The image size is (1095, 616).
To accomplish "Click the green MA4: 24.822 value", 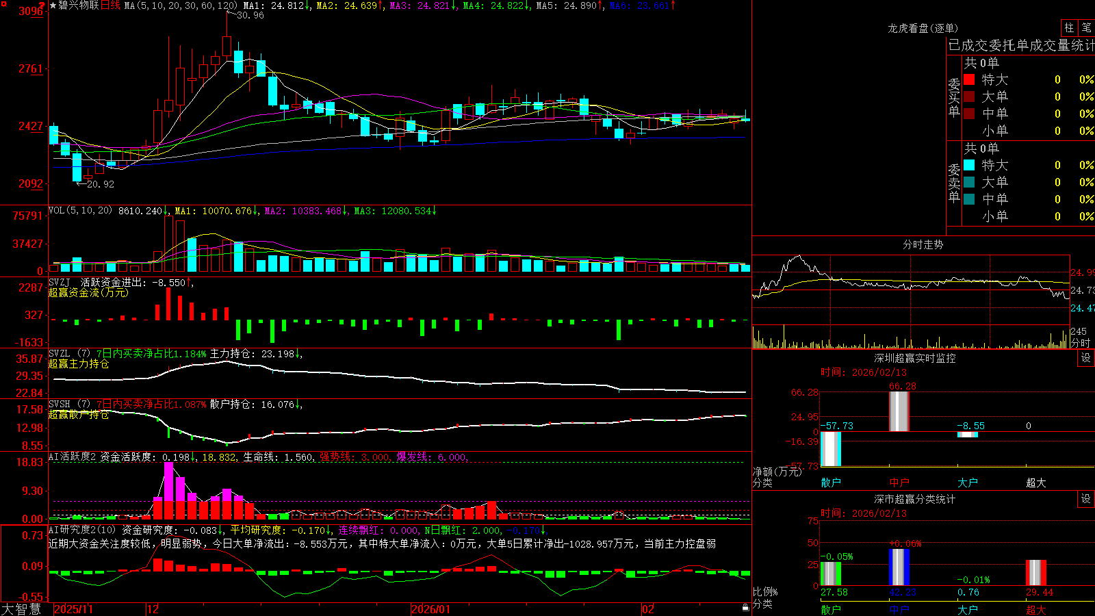I will 495,5.
